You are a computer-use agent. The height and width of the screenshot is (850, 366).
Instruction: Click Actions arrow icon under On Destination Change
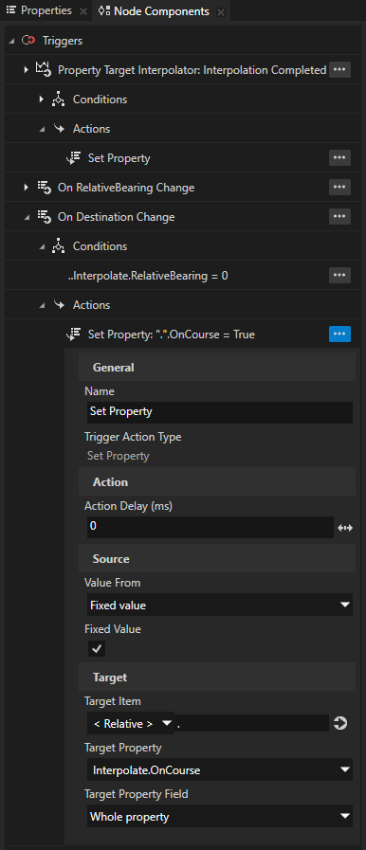[59, 305]
